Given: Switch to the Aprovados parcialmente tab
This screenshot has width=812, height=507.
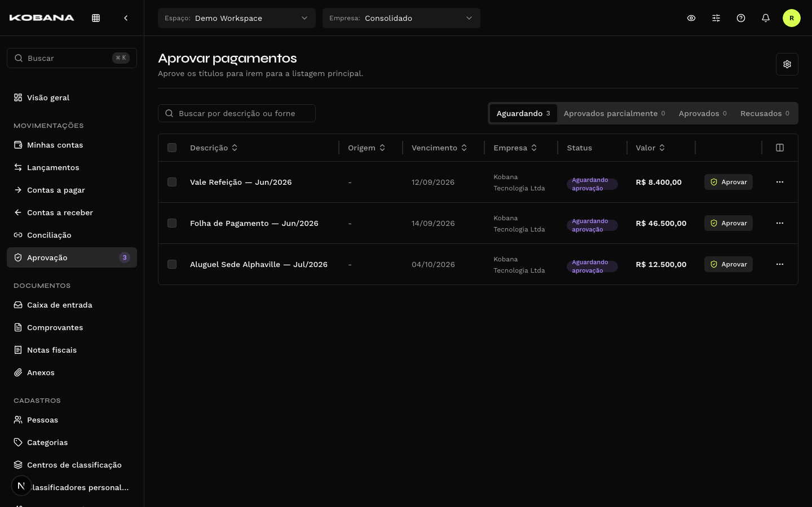Looking at the screenshot, I should click(x=615, y=113).
